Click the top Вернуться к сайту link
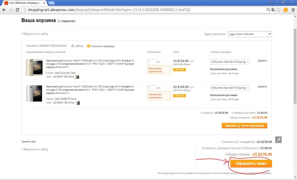Image resolution: width=297 pixels, height=180 pixels. (x=35, y=34)
